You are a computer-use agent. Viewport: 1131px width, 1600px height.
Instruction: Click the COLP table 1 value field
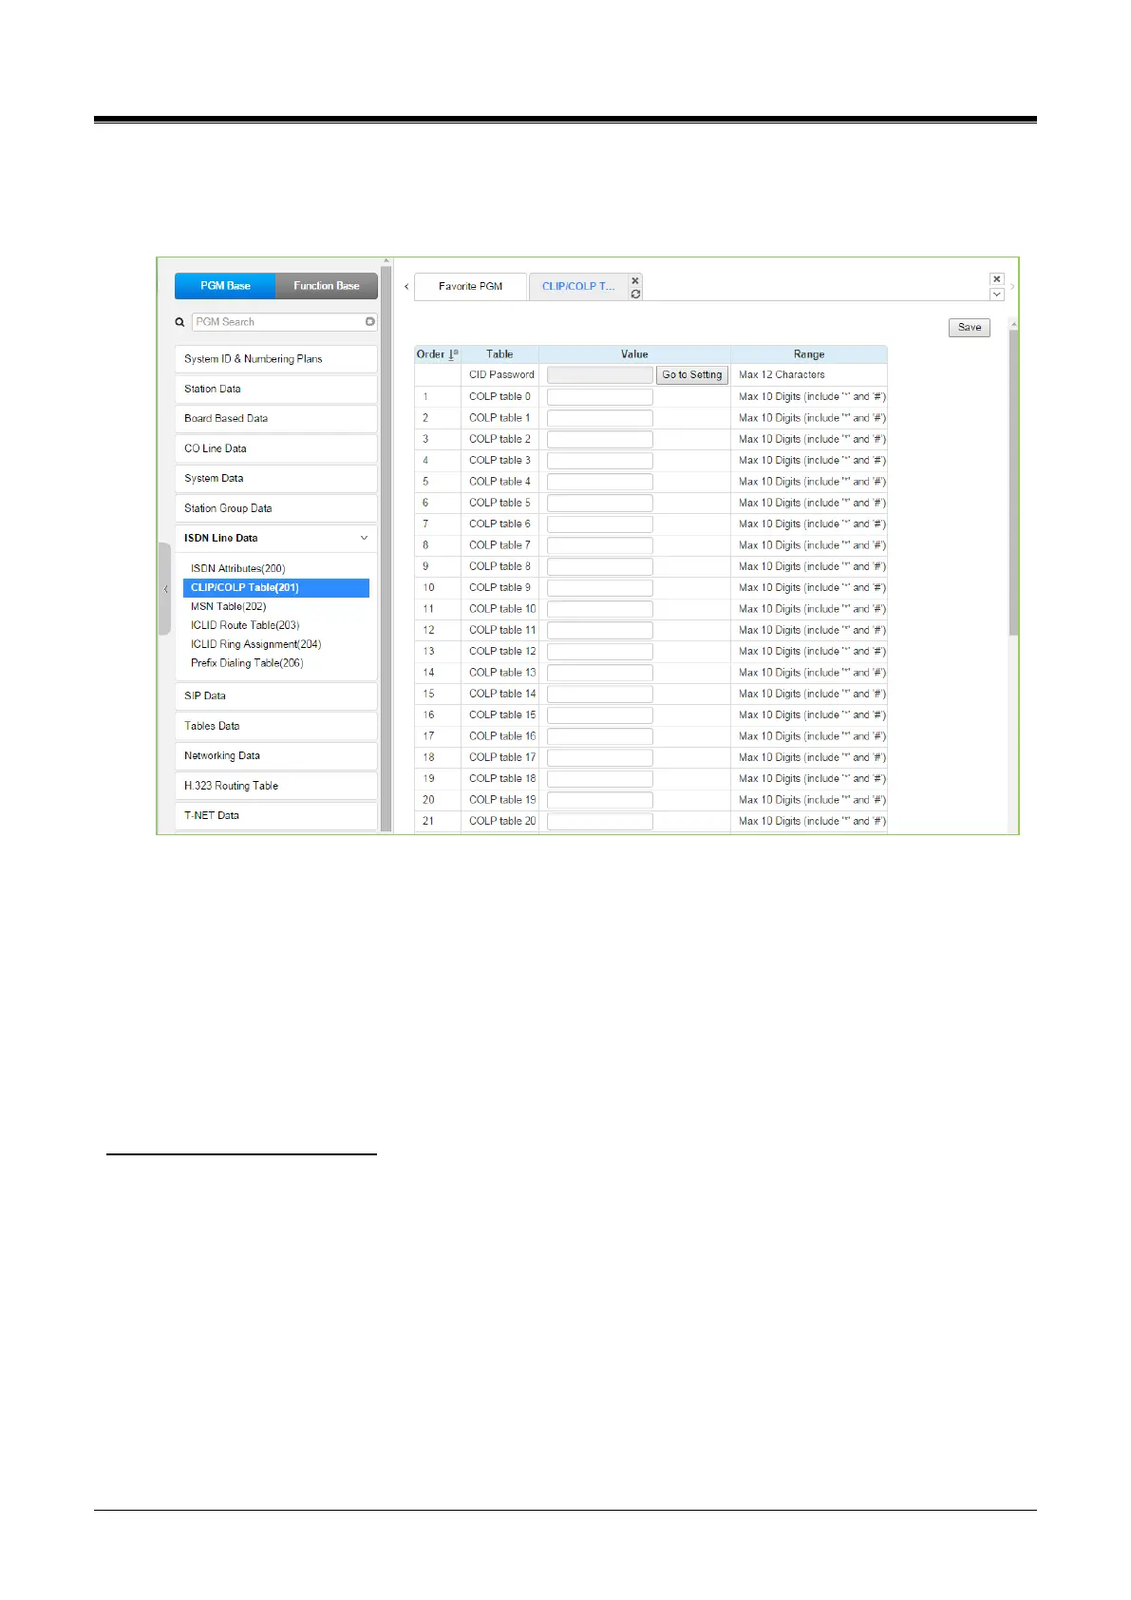click(600, 418)
